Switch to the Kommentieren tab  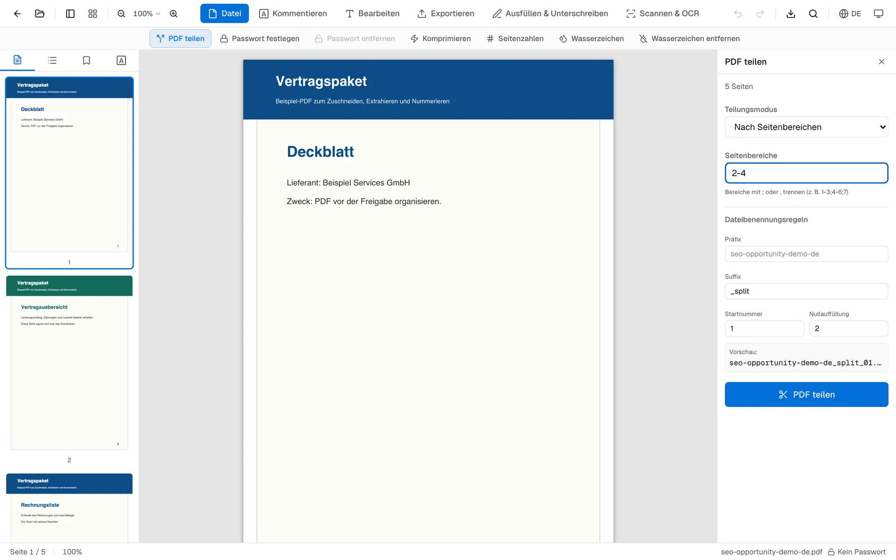coord(293,14)
